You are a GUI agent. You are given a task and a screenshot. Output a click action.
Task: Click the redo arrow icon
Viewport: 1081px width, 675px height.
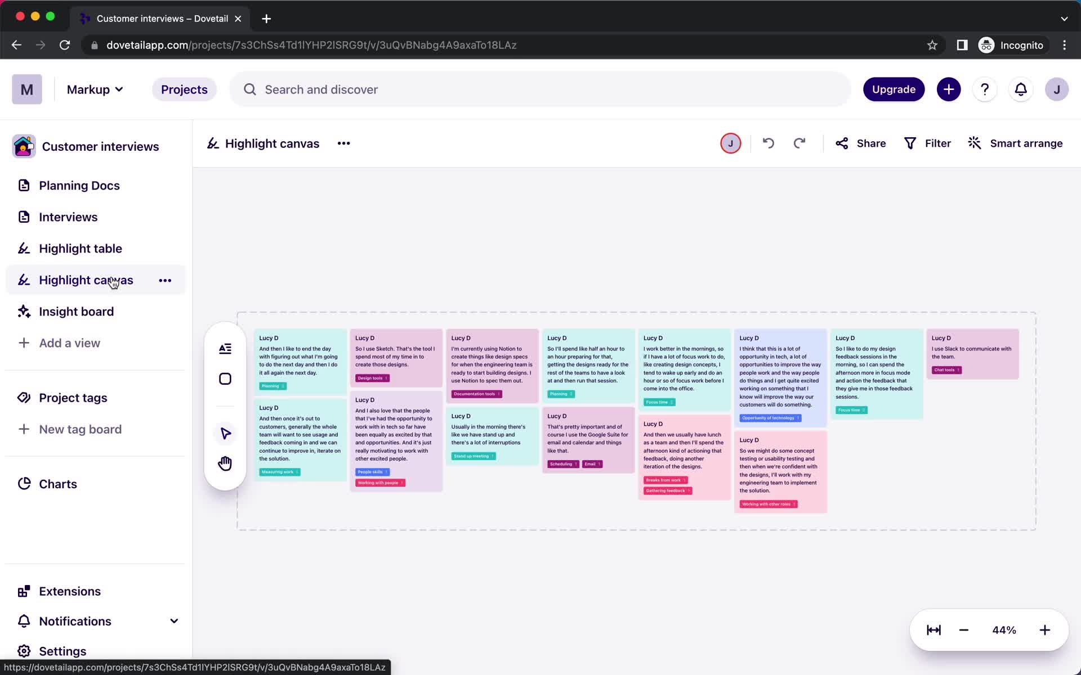[799, 143]
